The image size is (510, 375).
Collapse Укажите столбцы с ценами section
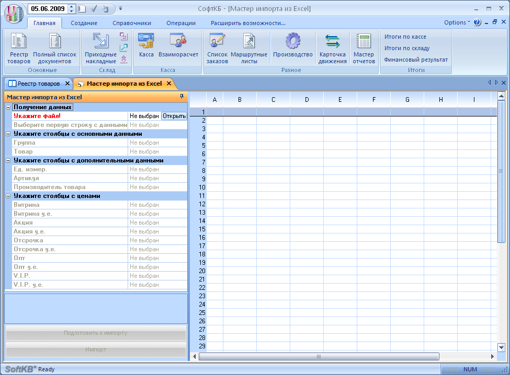8,196
